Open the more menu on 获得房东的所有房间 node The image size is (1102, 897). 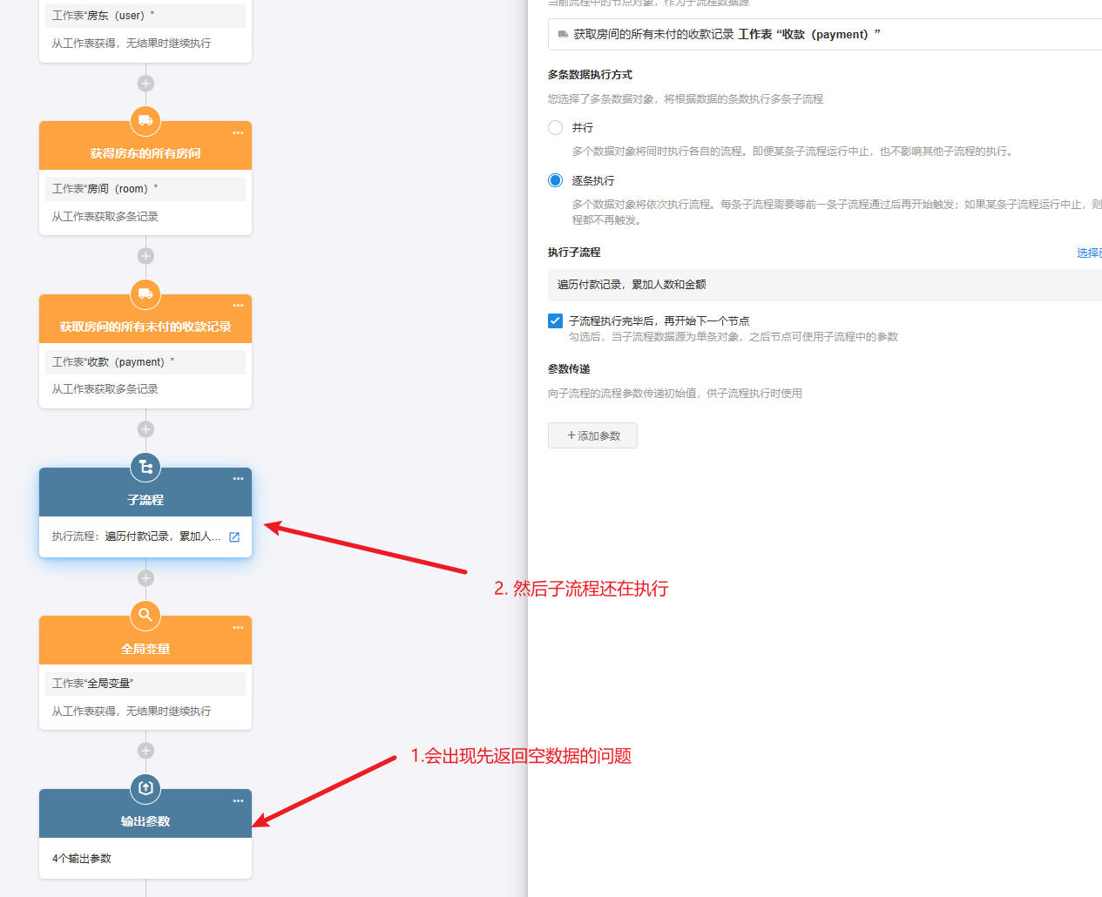pos(238,133)
